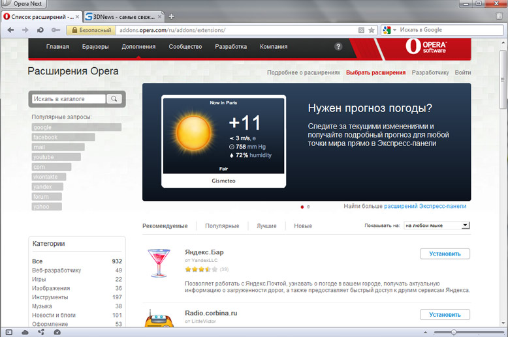508x337 pixels.
Task: Click the Искать в каталоге search field
Action: pyautogui.click(x=69, y=99)
